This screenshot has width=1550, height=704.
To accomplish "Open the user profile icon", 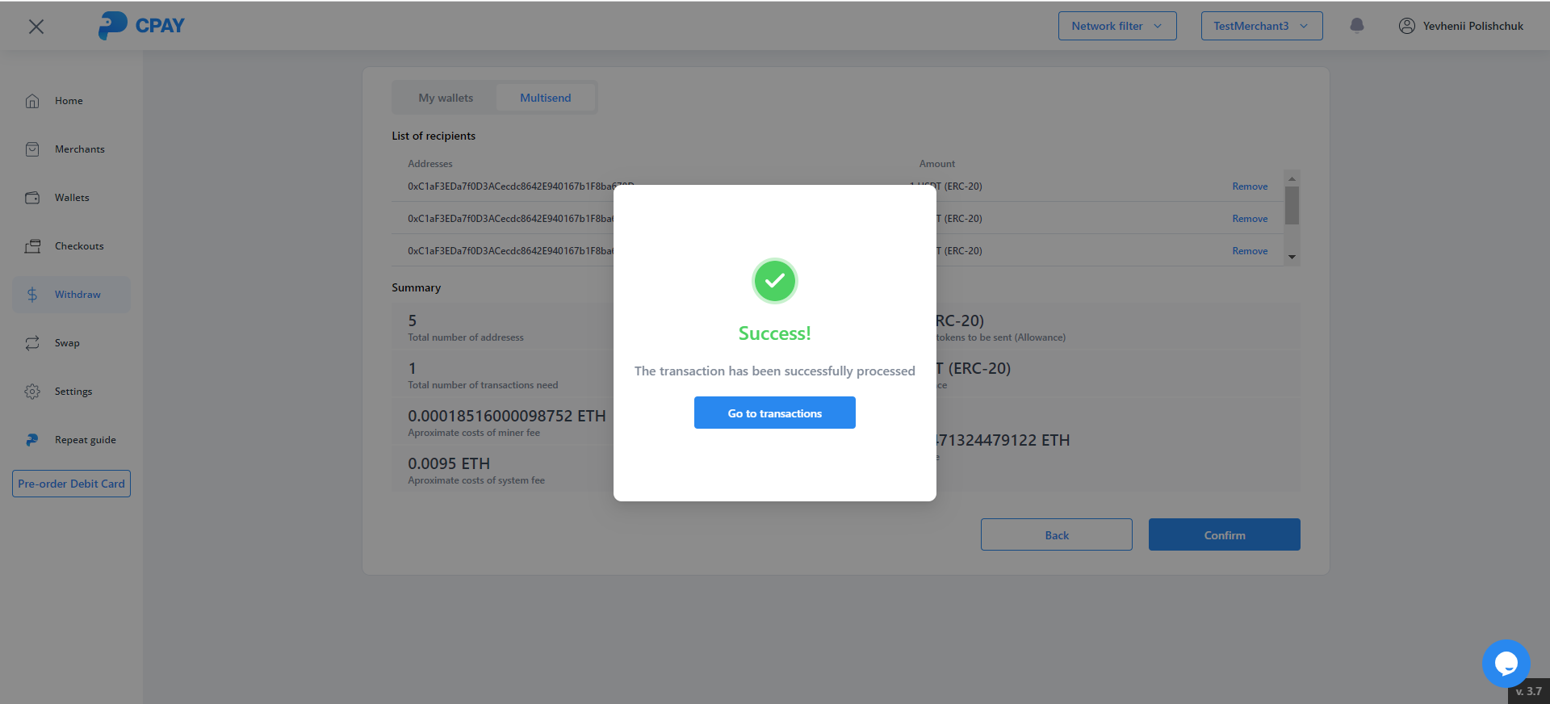I will click(x=1406, y=26).
